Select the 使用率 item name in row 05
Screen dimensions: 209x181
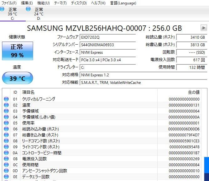[28, 123]
